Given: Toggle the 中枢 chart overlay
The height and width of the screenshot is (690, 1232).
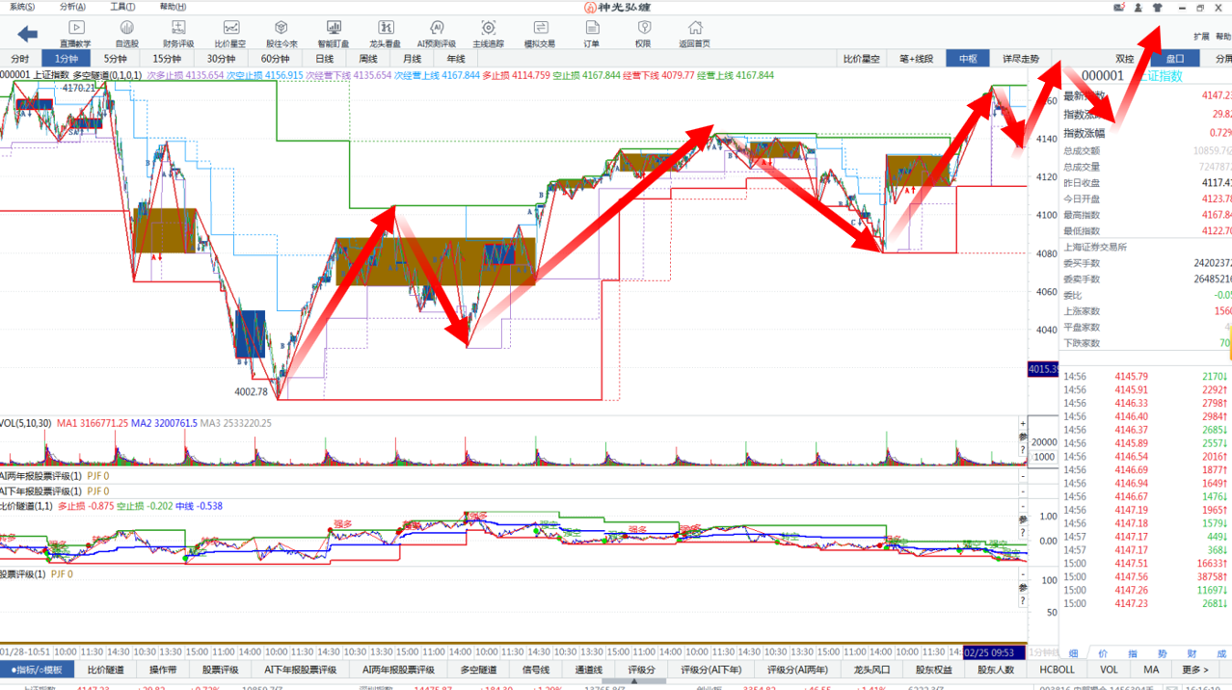Looking at the screenshot, I should coord(968,59).
